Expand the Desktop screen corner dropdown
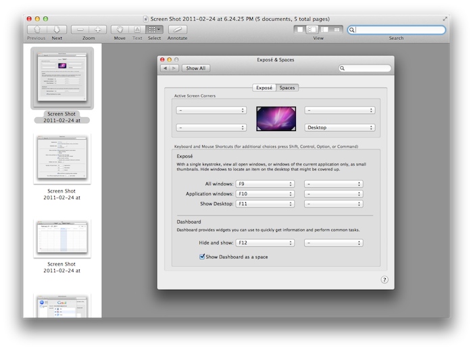 tap(339, 127)
